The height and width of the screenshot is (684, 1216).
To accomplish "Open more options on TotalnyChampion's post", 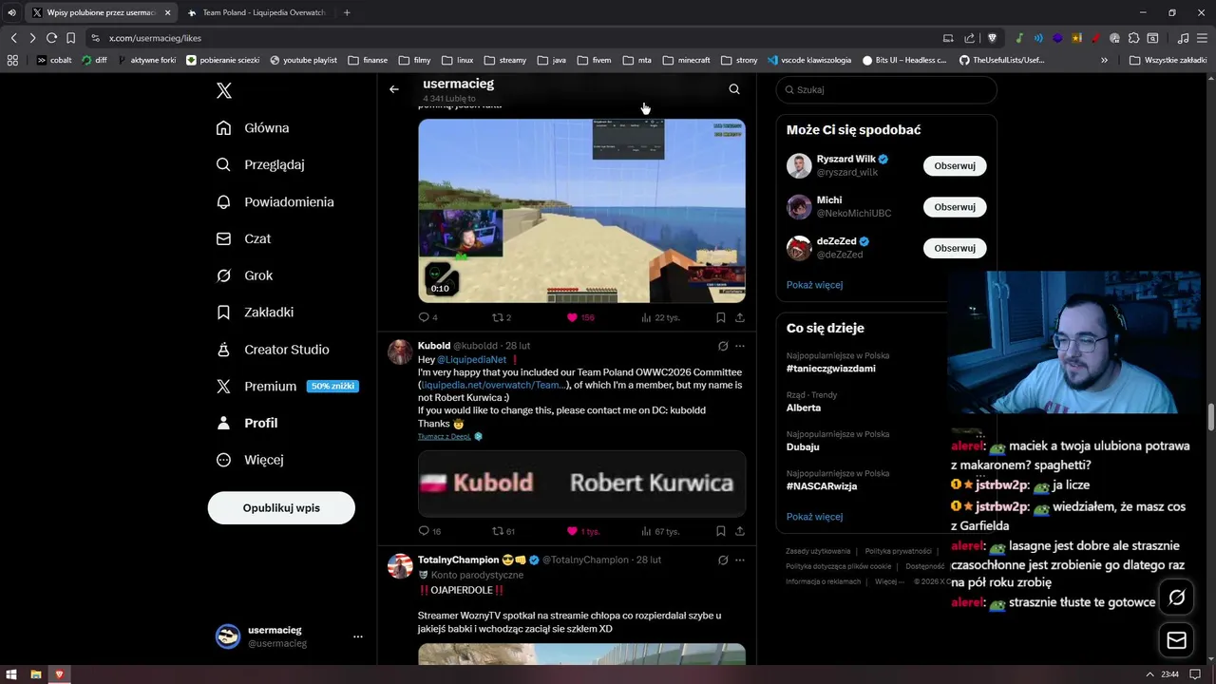I will coord(740,560).
